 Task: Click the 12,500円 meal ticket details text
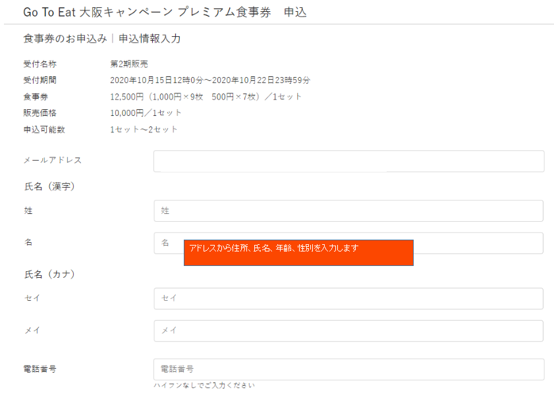pos(206,97)
